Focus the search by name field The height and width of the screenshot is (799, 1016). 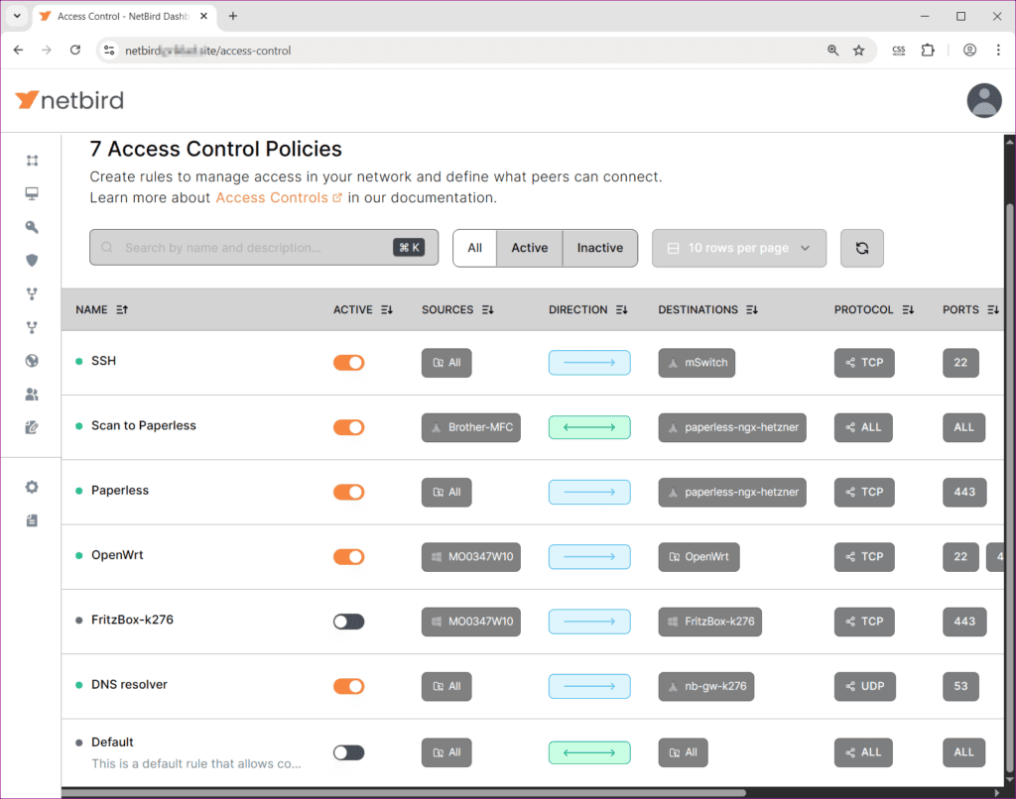264,248
